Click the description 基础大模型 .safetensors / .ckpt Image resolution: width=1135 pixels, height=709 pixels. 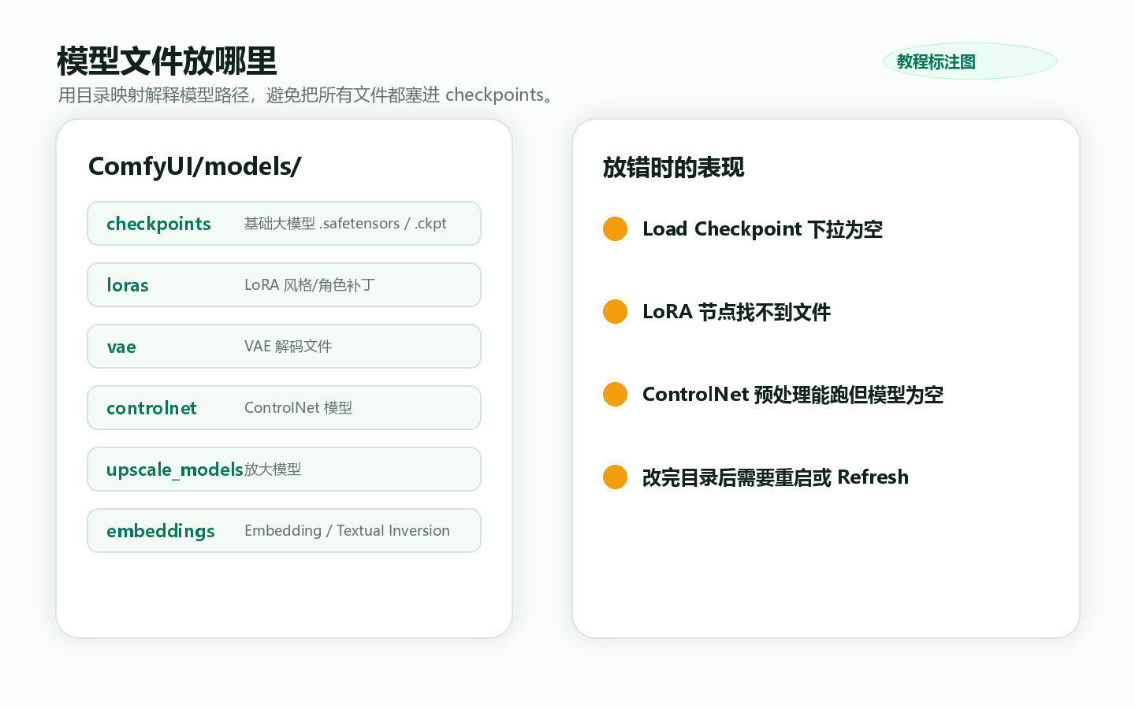(x=345, y=224)
